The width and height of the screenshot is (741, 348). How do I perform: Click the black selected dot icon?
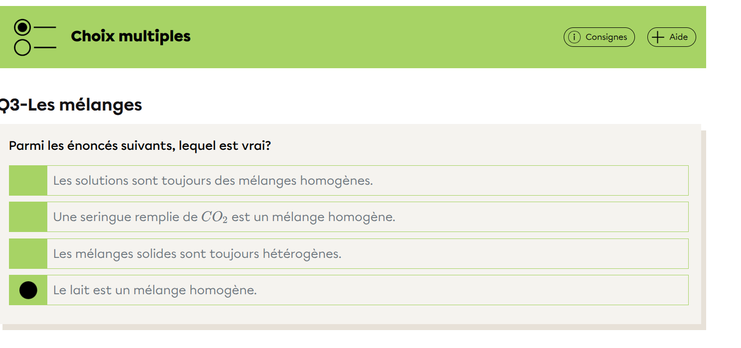pyautogui.click(x=28, y=290)
